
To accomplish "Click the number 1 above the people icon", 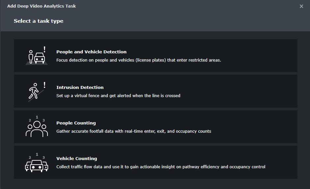I will pos(37,117).
